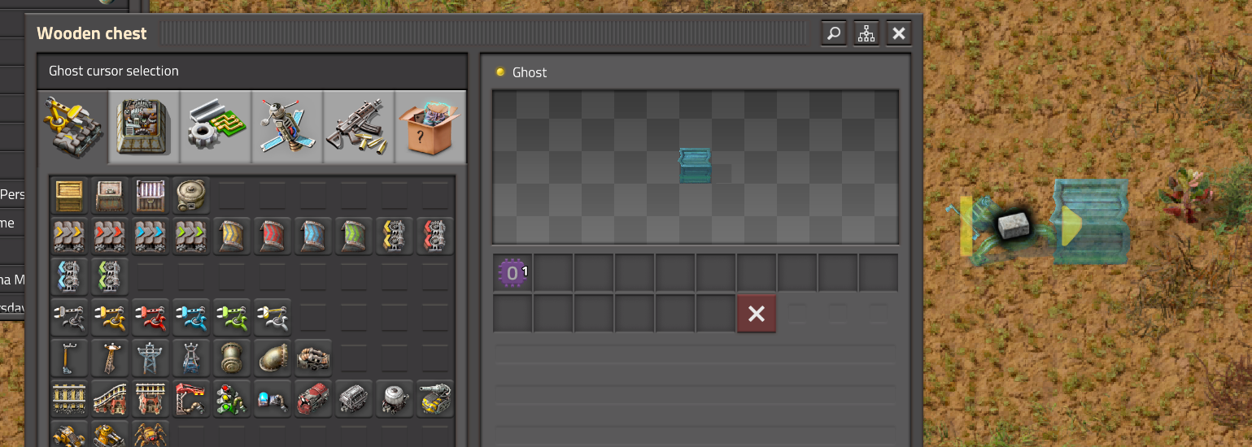The height and width of the screenshot is (447, 1252).
Task: Select the pipe to ground item
Action: click(x=273, y=358)
